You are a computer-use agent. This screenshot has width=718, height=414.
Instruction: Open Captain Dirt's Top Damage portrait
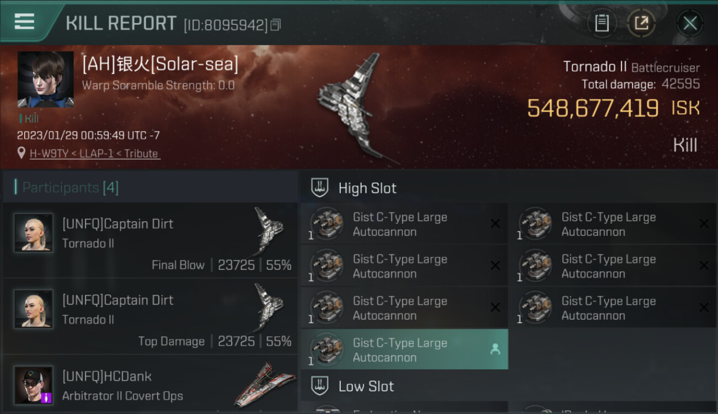(x=34, y=309)
